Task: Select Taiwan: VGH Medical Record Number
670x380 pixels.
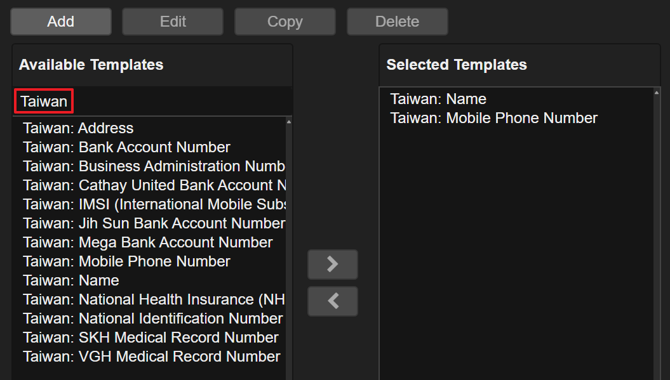Action: (x=151, y=357)
